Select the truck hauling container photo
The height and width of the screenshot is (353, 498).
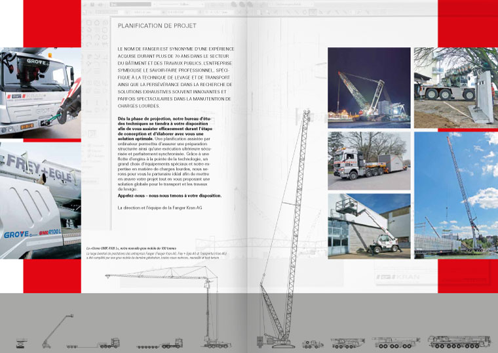(369, 161)
